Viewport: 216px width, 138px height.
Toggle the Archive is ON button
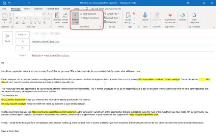[x=75, y=18]
